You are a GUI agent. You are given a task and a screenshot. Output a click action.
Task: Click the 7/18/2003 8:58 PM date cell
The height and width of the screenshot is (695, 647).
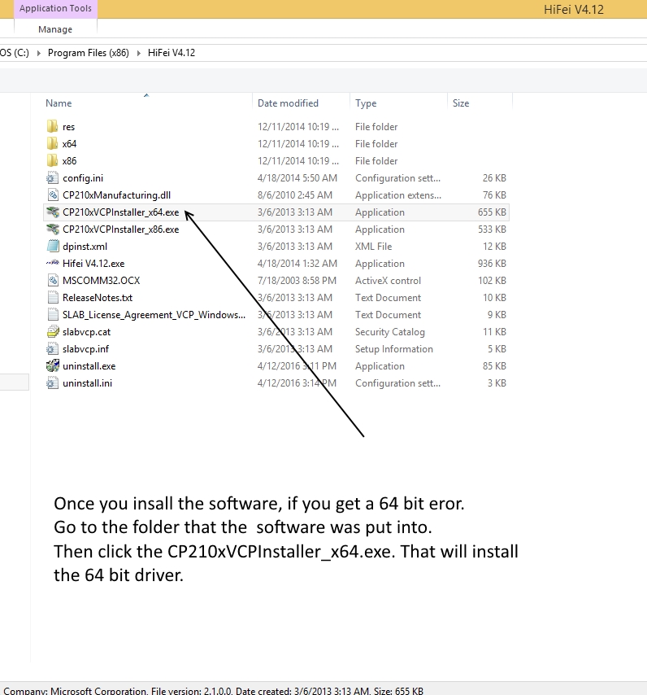(x=297, y=281)
